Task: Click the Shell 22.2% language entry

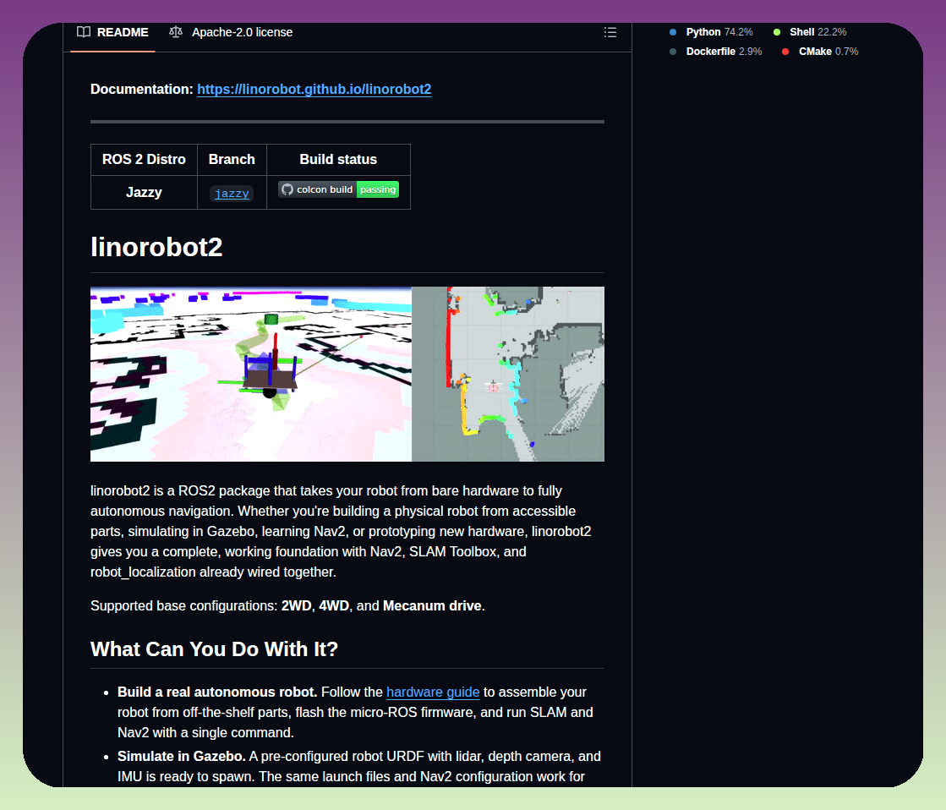Action: pyautogui.click(x=810, y=32)
